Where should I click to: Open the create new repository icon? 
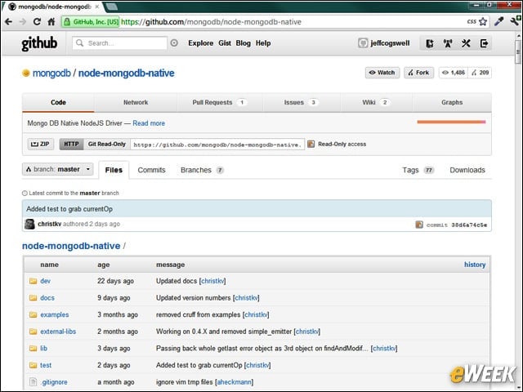pos(430,43)
